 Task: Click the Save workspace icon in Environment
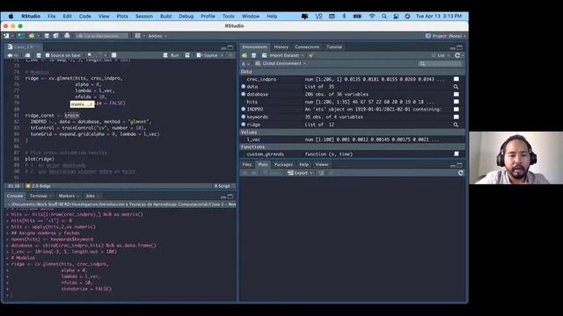pyautogui.click(x=254, y=55)
